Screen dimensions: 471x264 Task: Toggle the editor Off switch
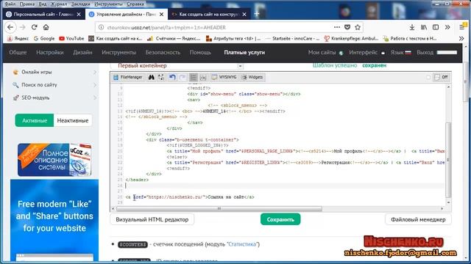coord(441,77)
